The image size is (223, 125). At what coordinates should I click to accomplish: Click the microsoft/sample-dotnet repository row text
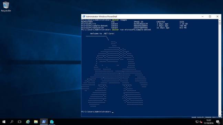[x=94, y=26]
